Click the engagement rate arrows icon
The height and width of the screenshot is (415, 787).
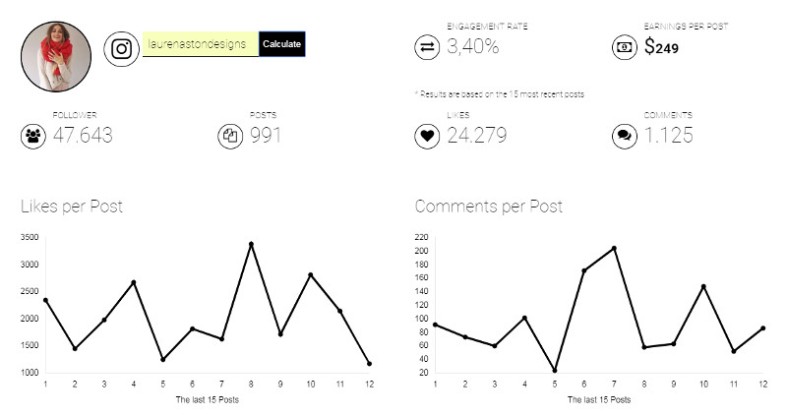point(428,46)
